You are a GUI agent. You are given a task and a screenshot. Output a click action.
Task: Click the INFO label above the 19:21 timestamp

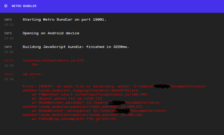tap(8, 20)
